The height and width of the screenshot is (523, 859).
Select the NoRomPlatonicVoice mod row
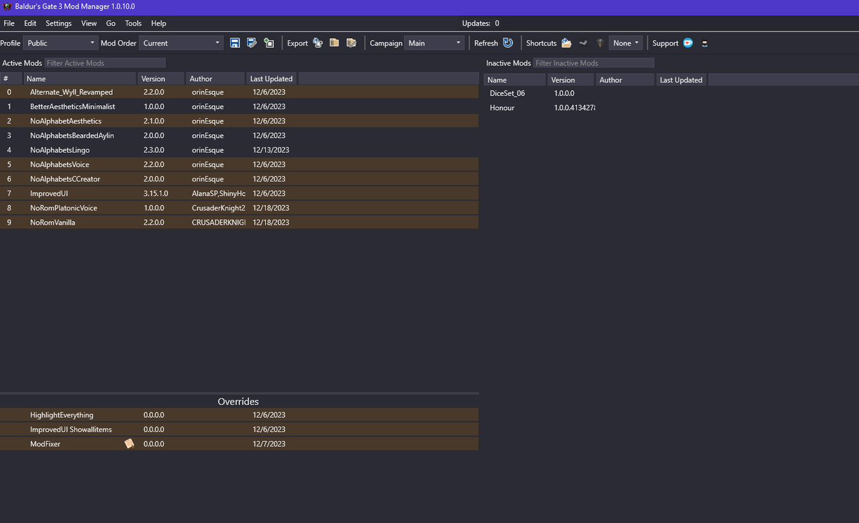click(x=239, y=208)
